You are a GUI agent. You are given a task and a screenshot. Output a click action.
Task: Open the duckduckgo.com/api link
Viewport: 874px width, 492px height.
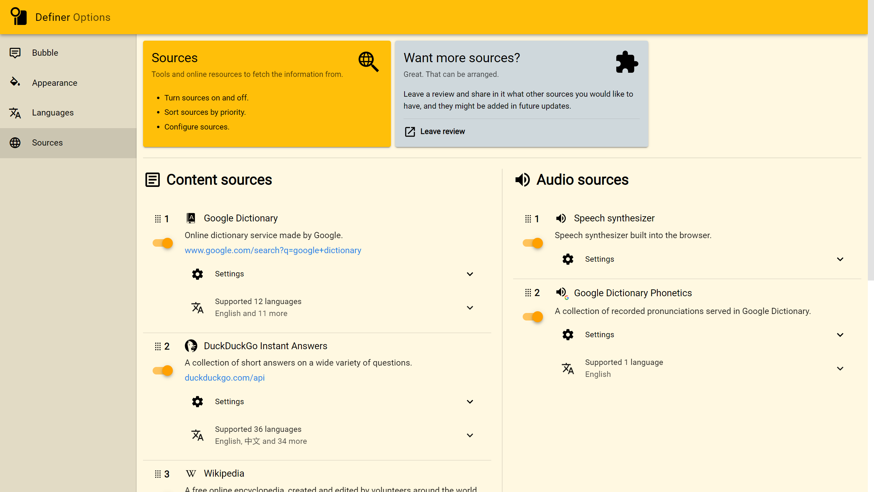225,378
